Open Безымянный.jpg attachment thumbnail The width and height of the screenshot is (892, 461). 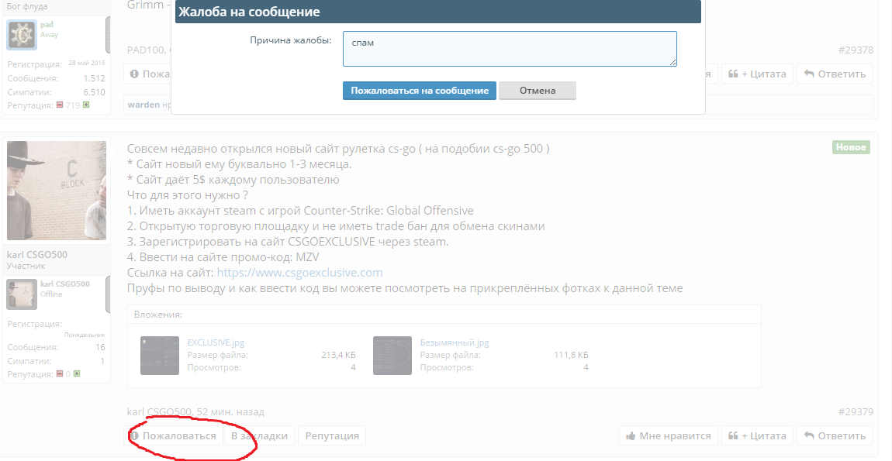(x=392, y=356)
